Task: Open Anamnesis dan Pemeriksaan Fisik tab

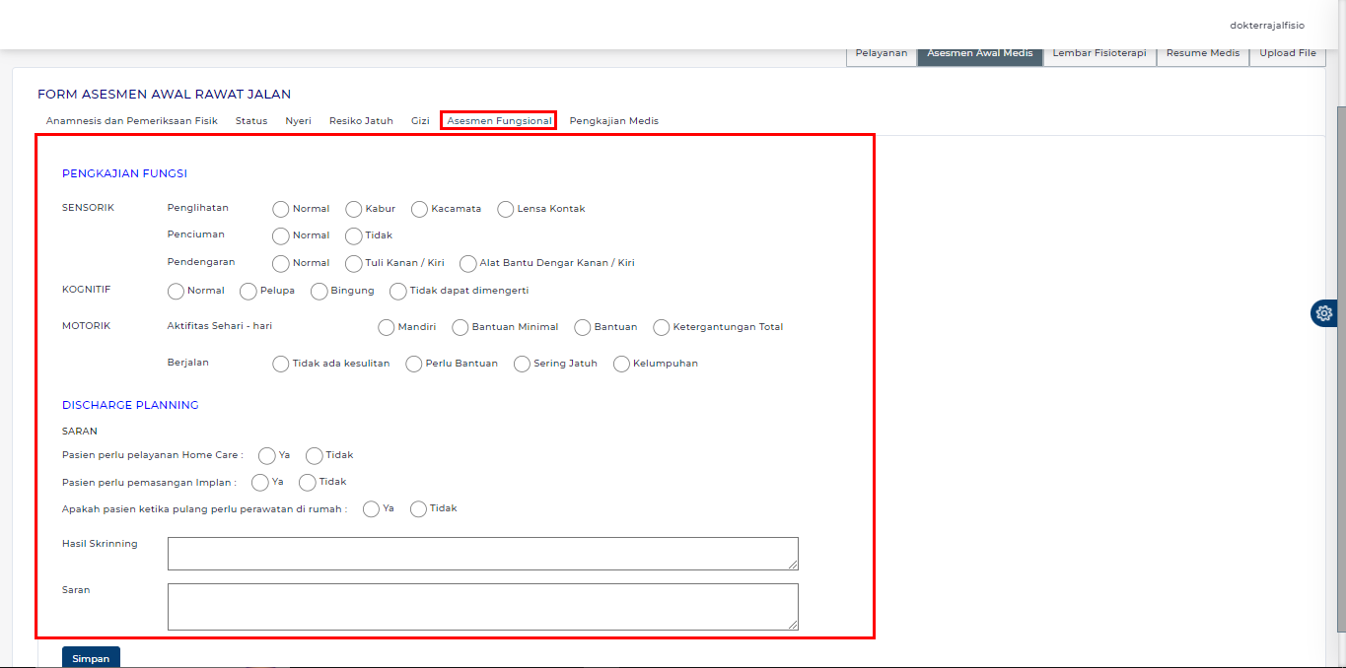Action: click(x=132, y=121)
